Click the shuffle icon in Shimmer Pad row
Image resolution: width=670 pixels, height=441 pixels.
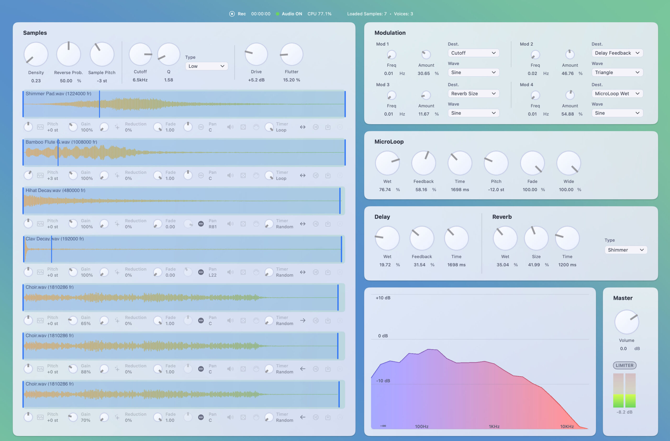click(x=316, y=127)
